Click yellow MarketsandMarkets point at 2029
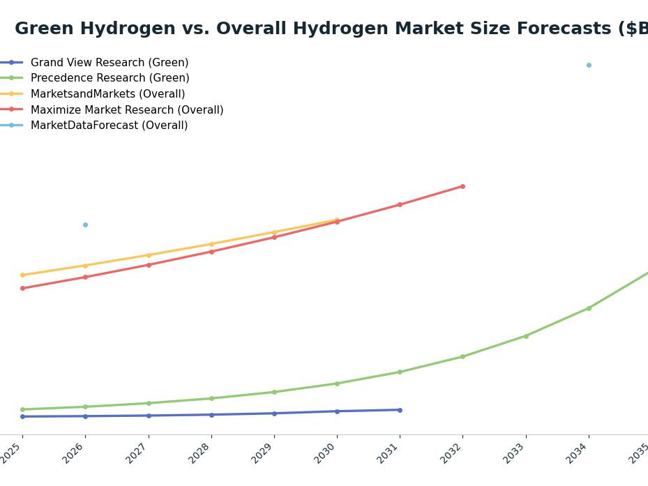 point(274,232)
